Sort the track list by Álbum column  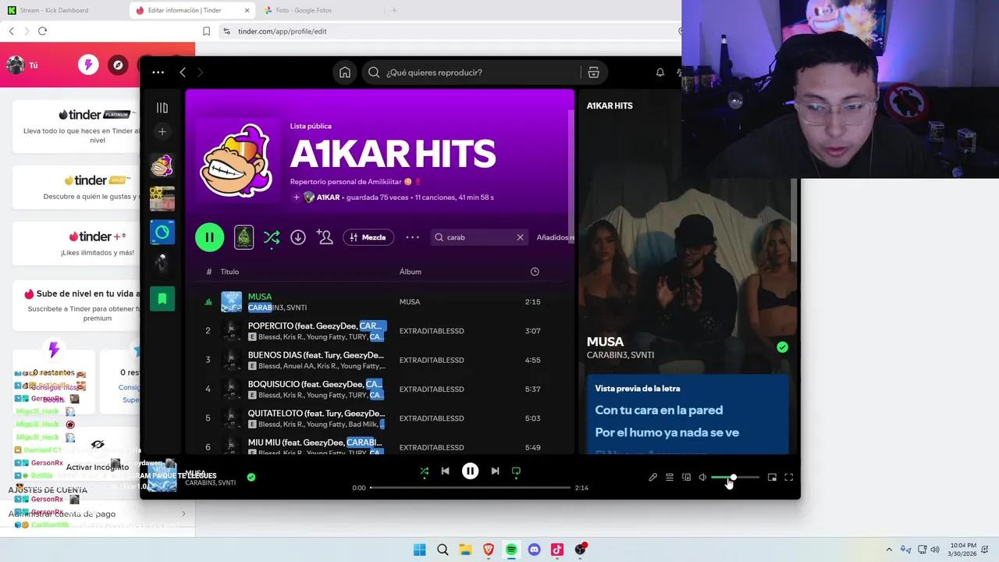click(411, 272)
